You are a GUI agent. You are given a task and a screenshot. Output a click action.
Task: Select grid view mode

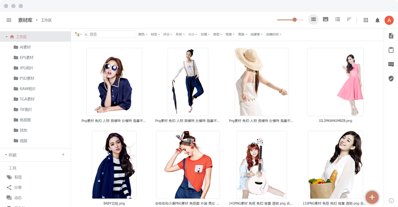click(313, 19)
